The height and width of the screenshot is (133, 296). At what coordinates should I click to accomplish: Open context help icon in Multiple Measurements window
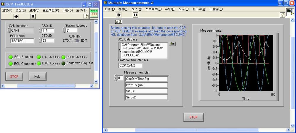[283, 15]
